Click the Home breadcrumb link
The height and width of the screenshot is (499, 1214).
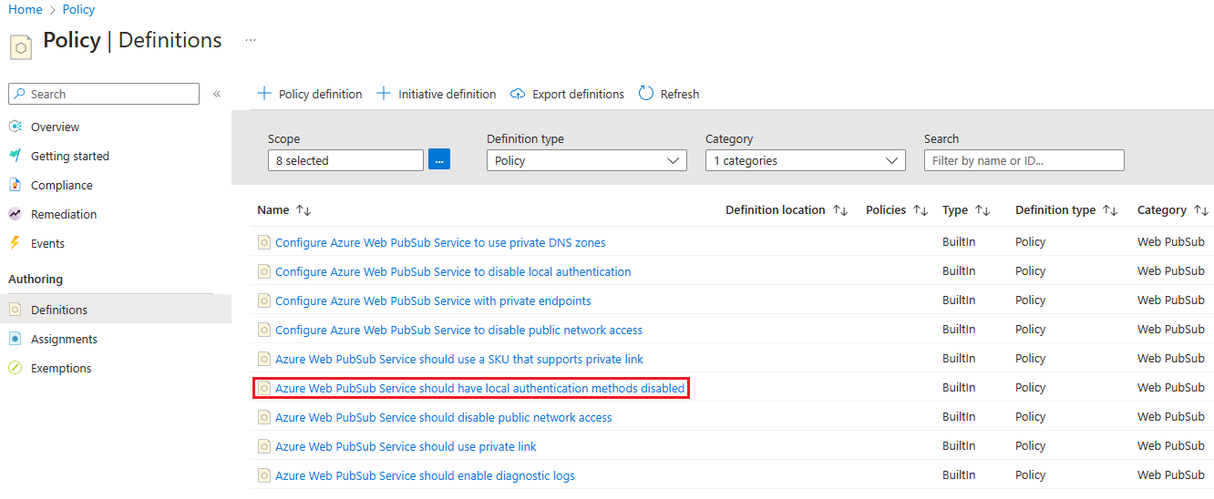point(26,9)
